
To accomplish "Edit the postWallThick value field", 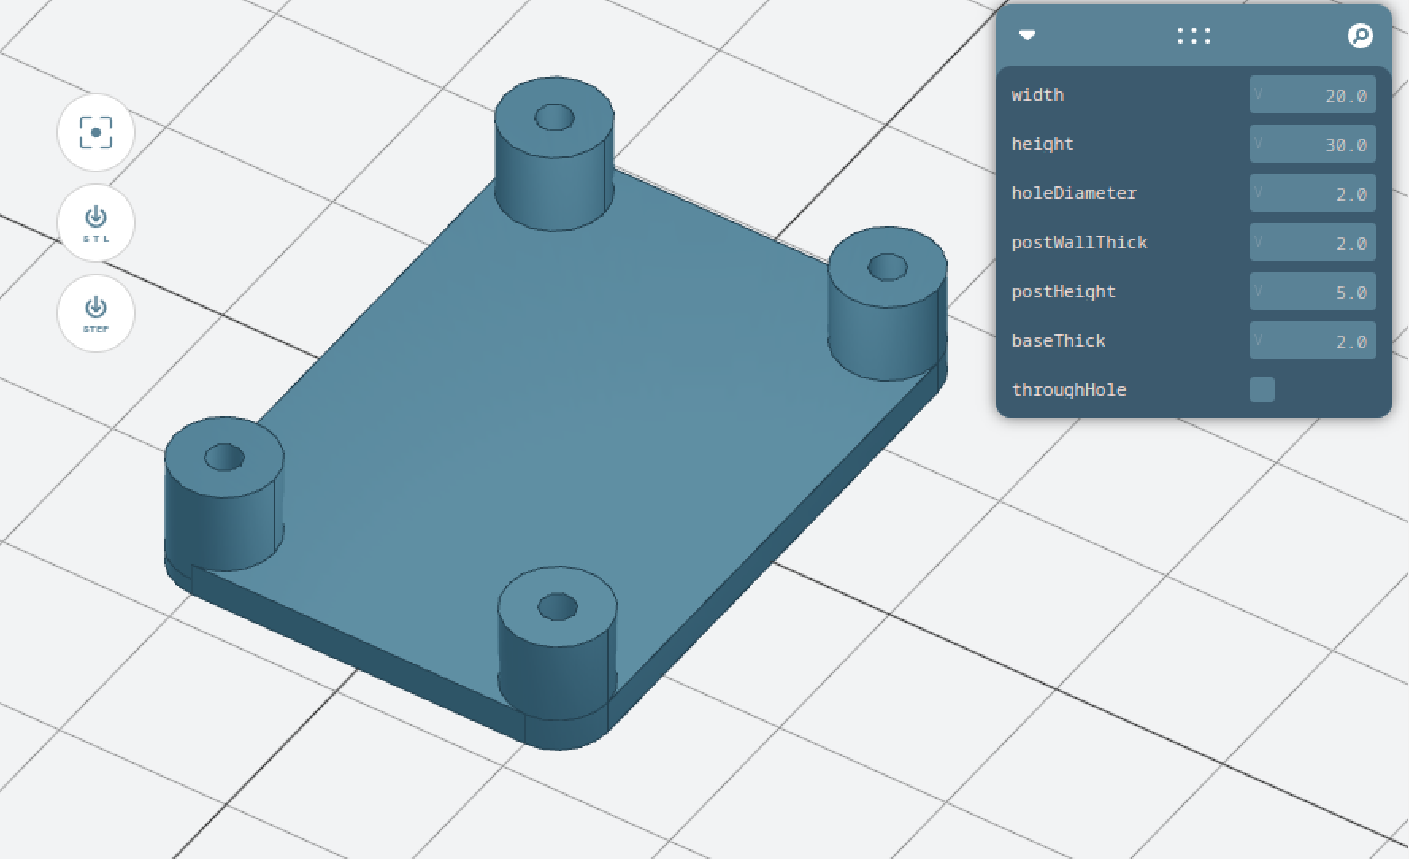I will (1312, 243).
